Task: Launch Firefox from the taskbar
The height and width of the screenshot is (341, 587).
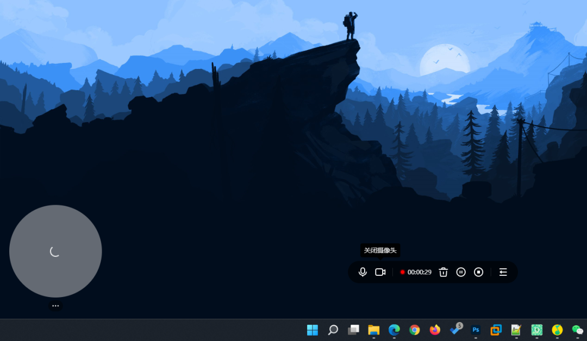Action: click(435, 330)
